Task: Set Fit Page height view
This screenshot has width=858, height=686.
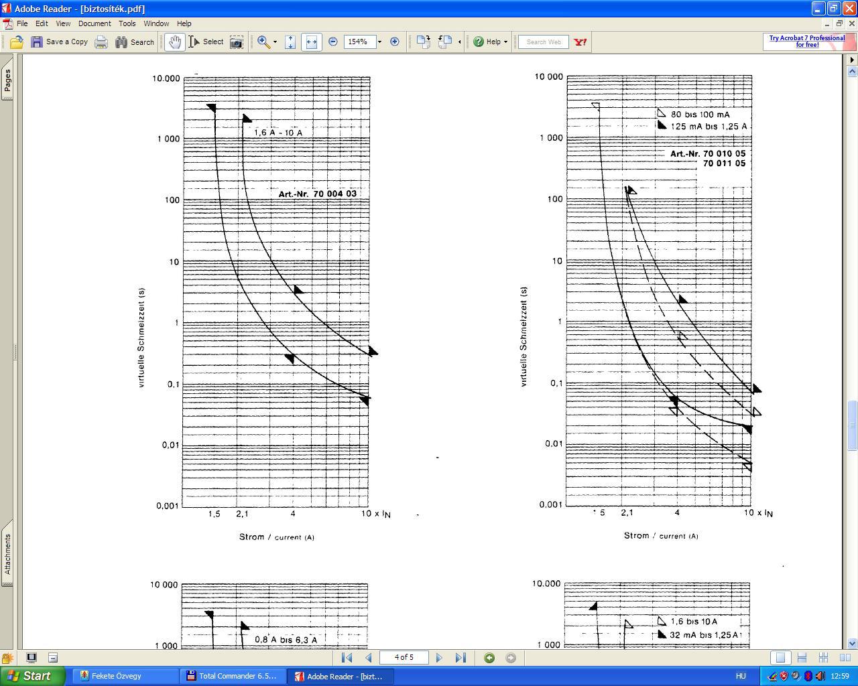Action: tap(290, 42)
